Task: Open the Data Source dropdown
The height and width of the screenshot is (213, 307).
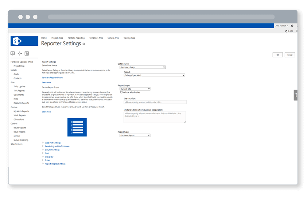Action: [x=142, y=67]
